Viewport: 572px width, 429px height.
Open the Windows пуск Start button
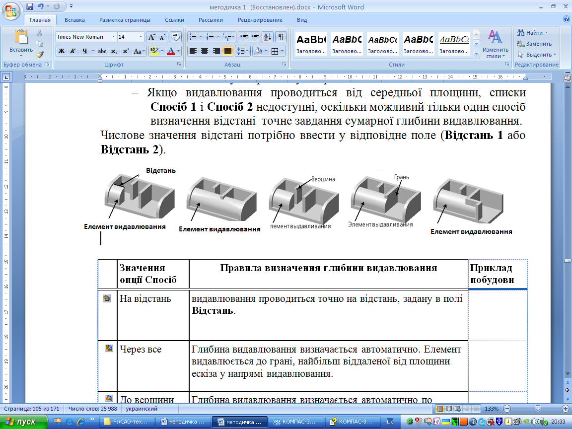pyautogui.click(x=24, y=422)
